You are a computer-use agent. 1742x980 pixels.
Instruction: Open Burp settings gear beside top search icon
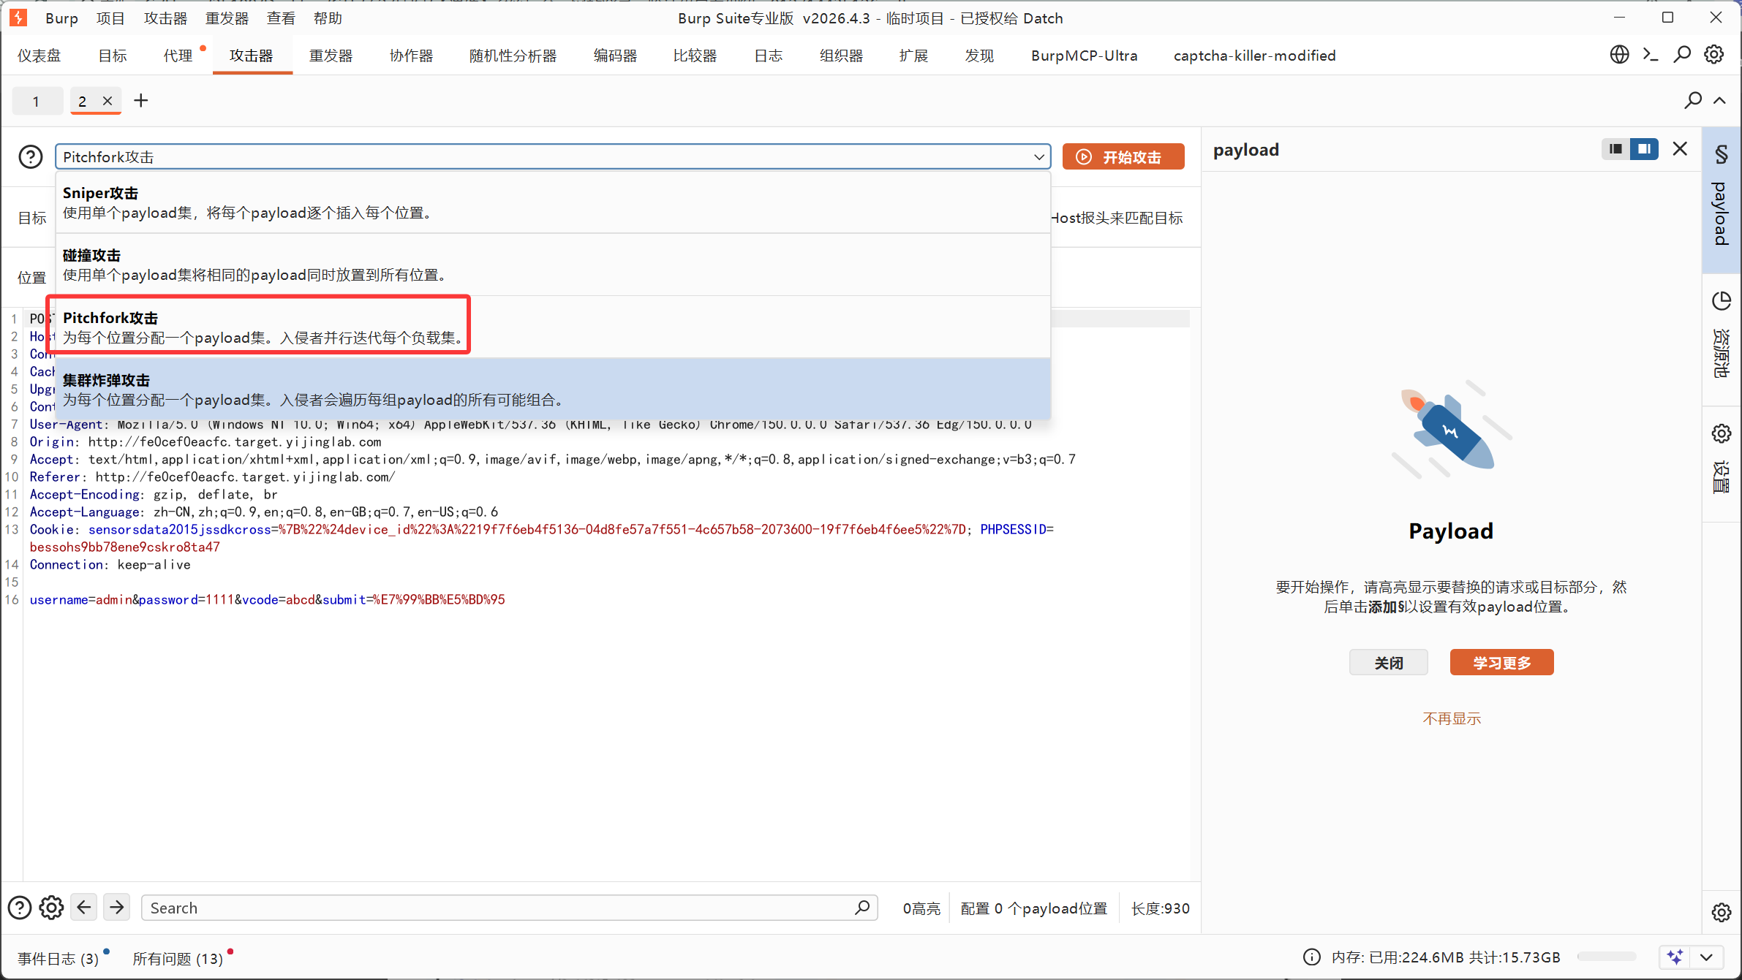[1714, 55]
